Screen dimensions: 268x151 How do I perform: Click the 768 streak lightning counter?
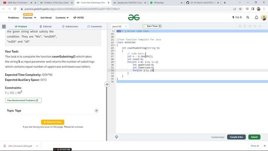pos(237,18)
